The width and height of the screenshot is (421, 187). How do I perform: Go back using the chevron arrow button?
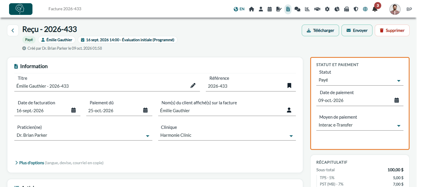point(13,30)
